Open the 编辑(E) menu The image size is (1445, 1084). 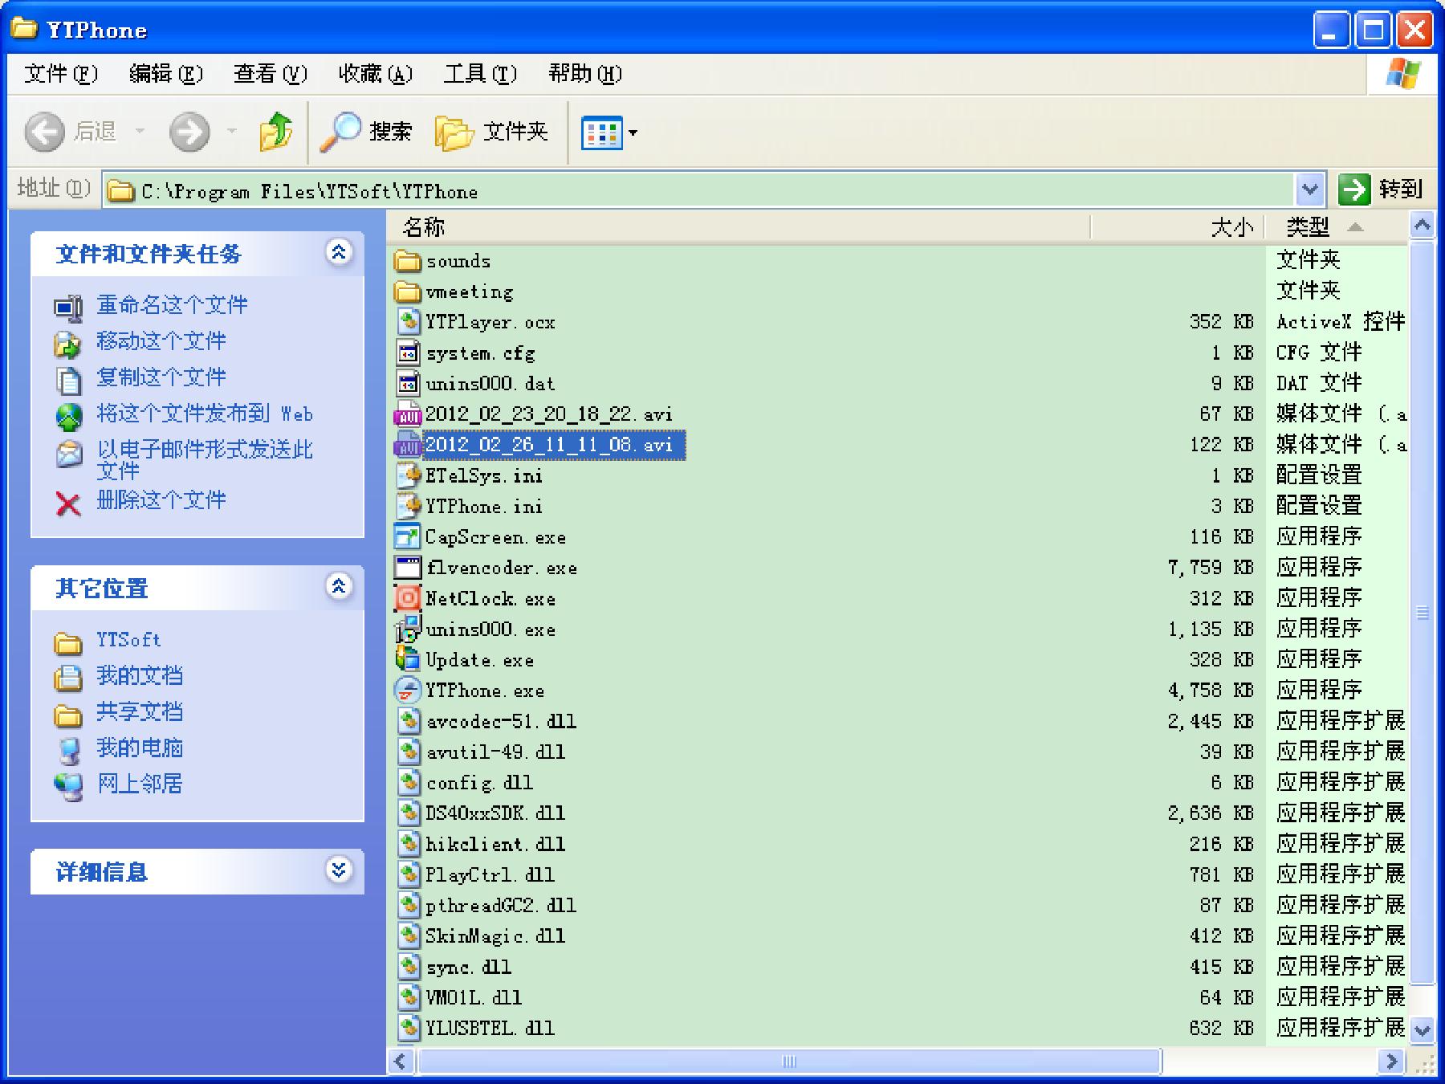click(166, 74)
